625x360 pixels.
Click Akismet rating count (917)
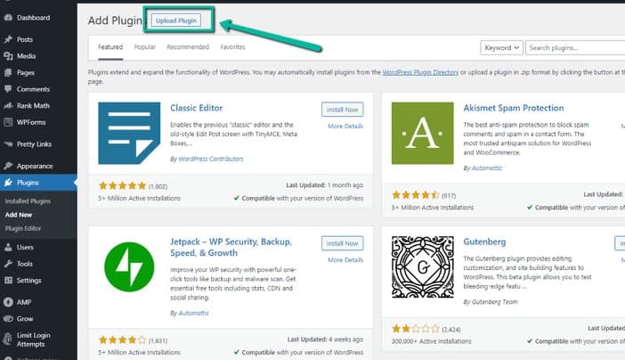click(x=449, y=195)
